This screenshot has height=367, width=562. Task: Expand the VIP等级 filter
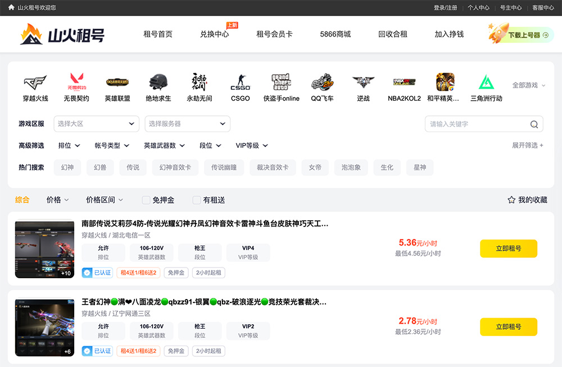coord(252,146)
